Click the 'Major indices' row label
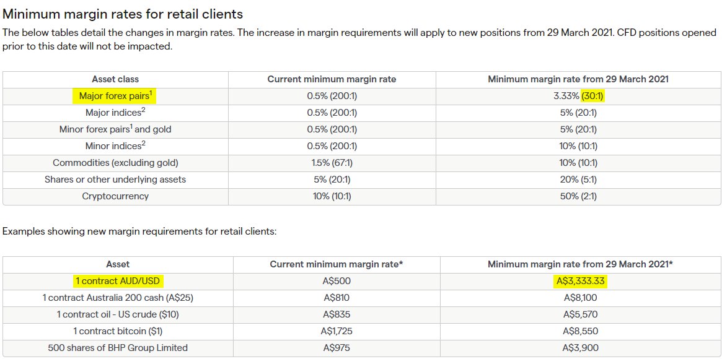 point(115,113)
